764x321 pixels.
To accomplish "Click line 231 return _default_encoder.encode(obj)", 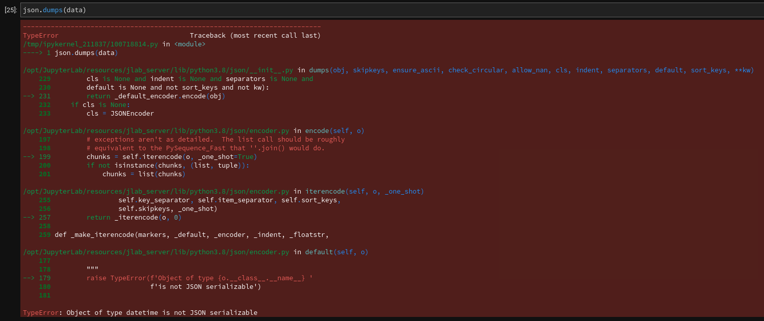I will coord(155,96).
